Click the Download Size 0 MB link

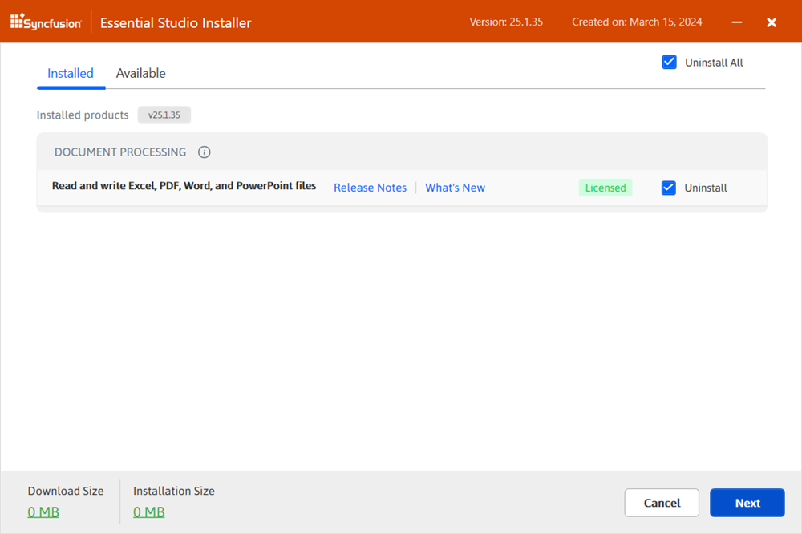coord(43,512)
